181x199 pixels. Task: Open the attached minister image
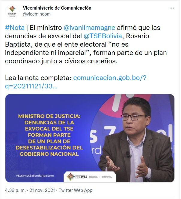(90, 138)
